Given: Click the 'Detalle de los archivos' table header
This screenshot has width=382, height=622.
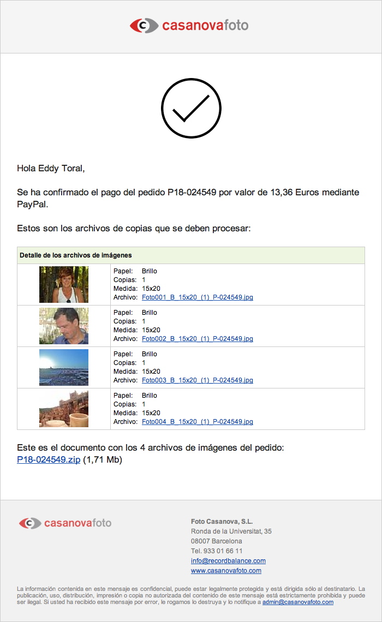Looking at the screenshot, I should [x=76, y=255].
